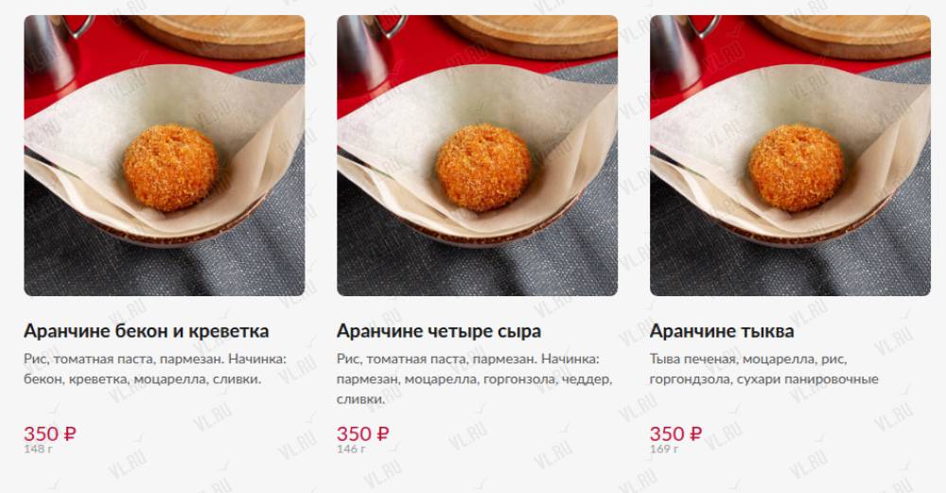
Task: Select the four cheese ingredients description
Action: [x=475, y=379]
